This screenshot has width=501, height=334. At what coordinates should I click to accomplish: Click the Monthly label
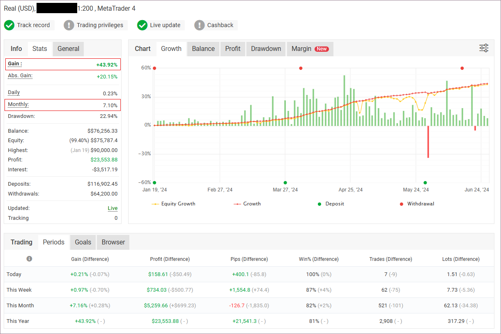pyautogui.click(x=18, y=104)
